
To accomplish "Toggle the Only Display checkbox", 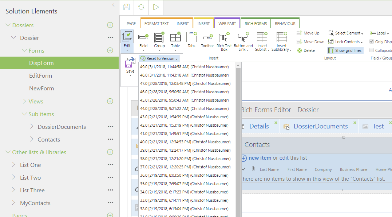I will click(372, 42).
